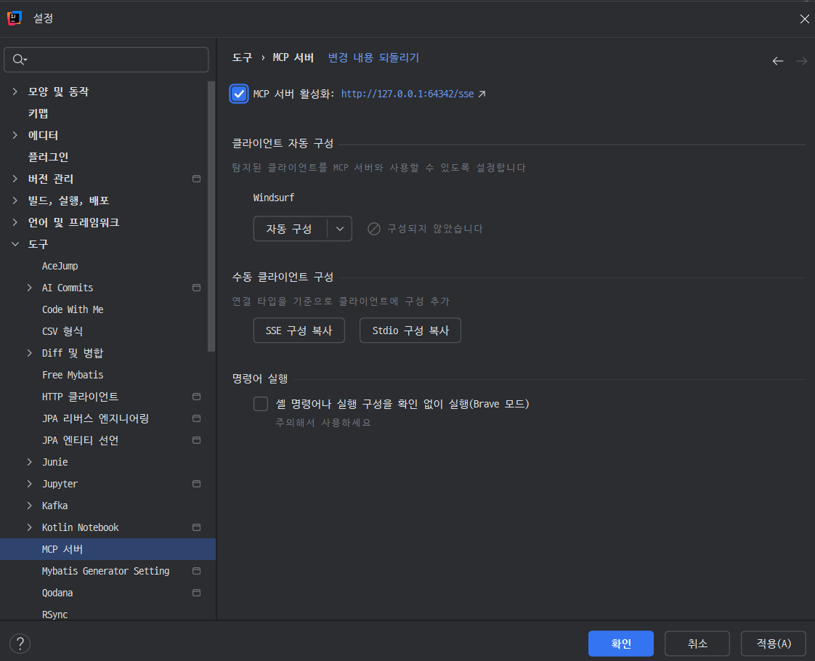Click project-level icon next to HTTP 클라이언트

pos(196,397)
